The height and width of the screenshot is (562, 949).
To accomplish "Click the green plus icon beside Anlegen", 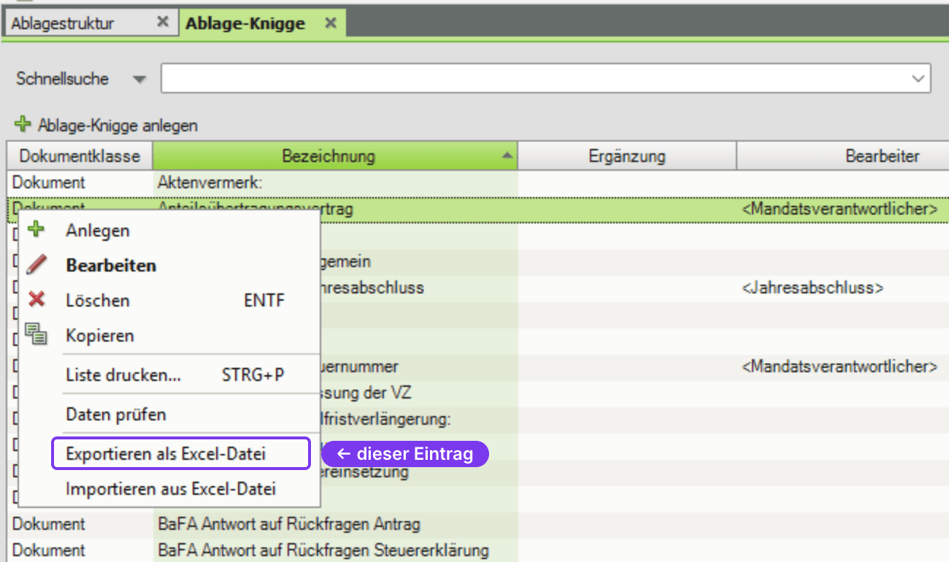I will click(x=36, y=230).
